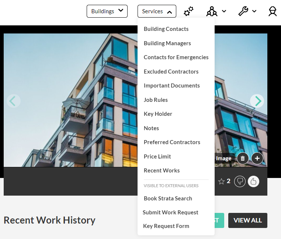This screenshot has height=239, width=281.
Task: Click the star rating icon
Action: click(x=221, y=181)
